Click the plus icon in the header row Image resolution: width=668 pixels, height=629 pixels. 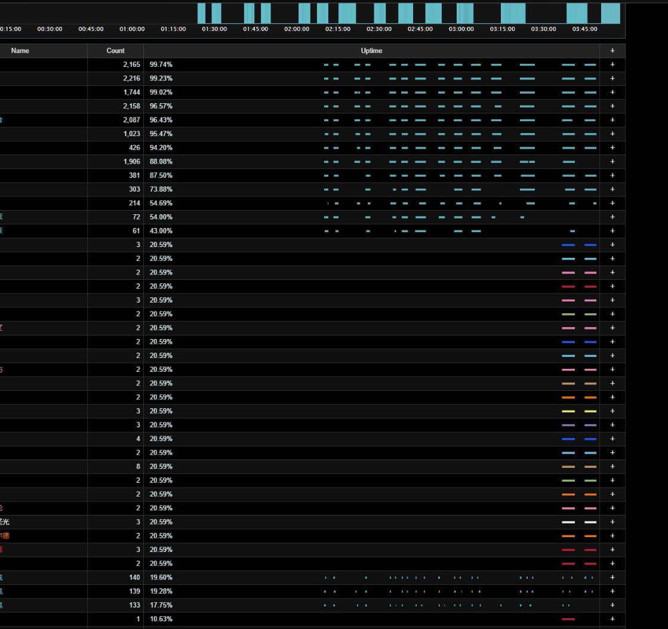click(612, 51)
